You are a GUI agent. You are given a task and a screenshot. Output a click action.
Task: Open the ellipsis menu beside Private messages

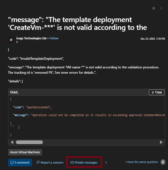click(x=106, y=162)
